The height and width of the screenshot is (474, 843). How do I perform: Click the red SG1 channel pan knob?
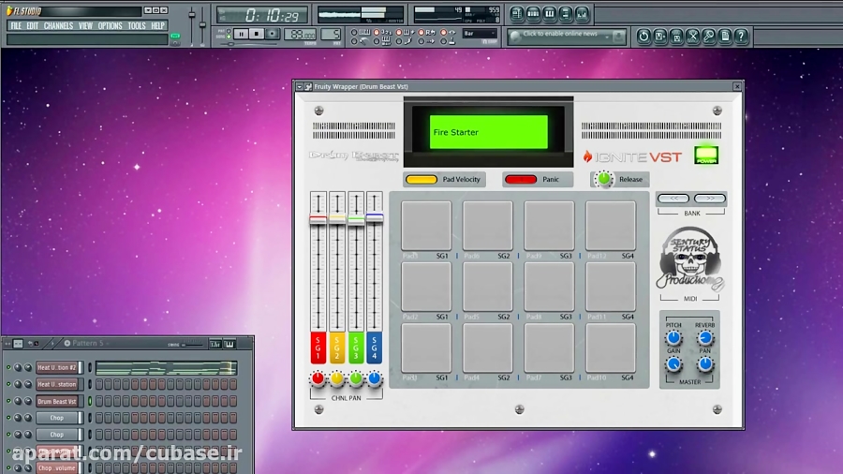(x=318, y=378)
